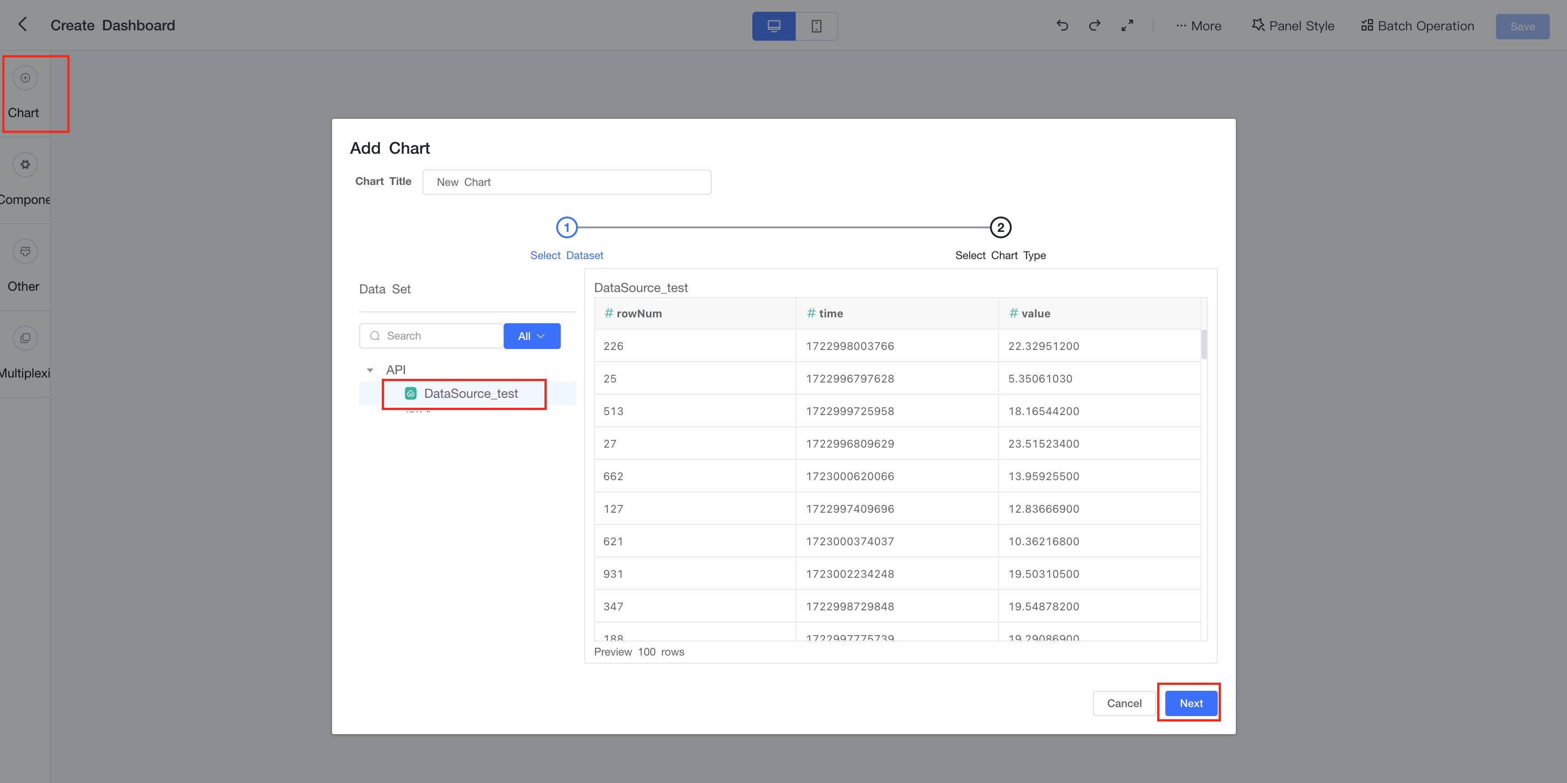This screenshot has width=1567, height=783.
Task: Collapse the API tree group
Action: point(370,370)
